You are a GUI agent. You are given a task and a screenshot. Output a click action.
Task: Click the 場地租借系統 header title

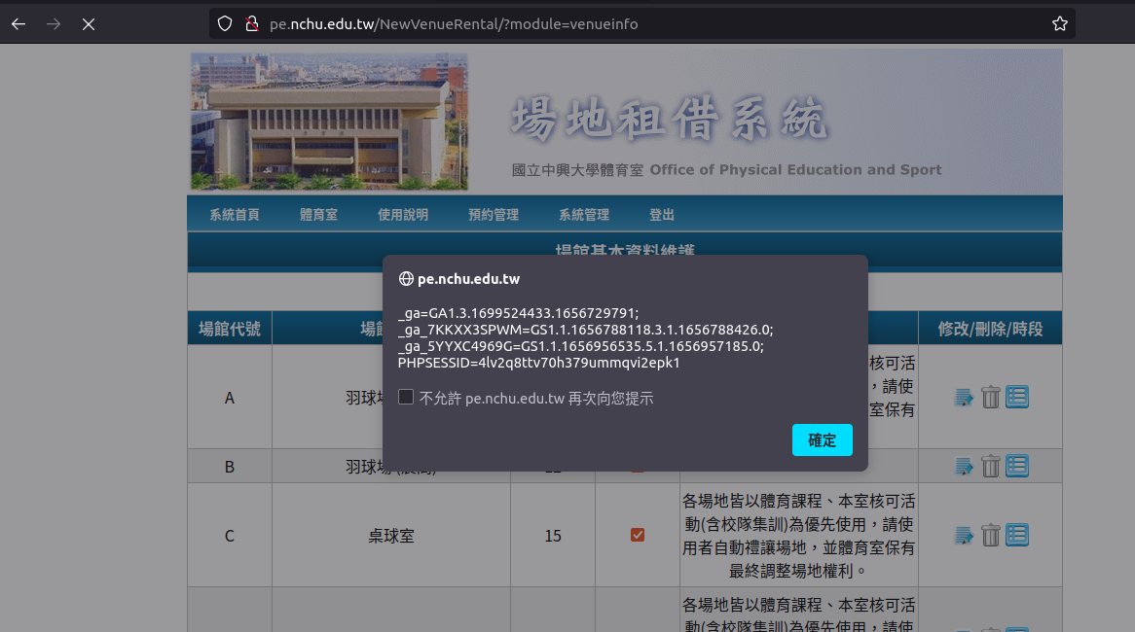coord(669,118)
